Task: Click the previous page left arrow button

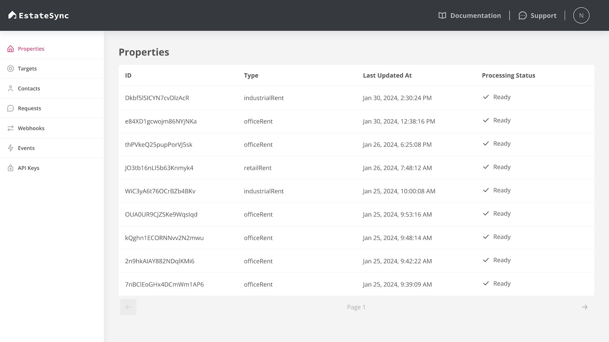Action: coord(128,307)
